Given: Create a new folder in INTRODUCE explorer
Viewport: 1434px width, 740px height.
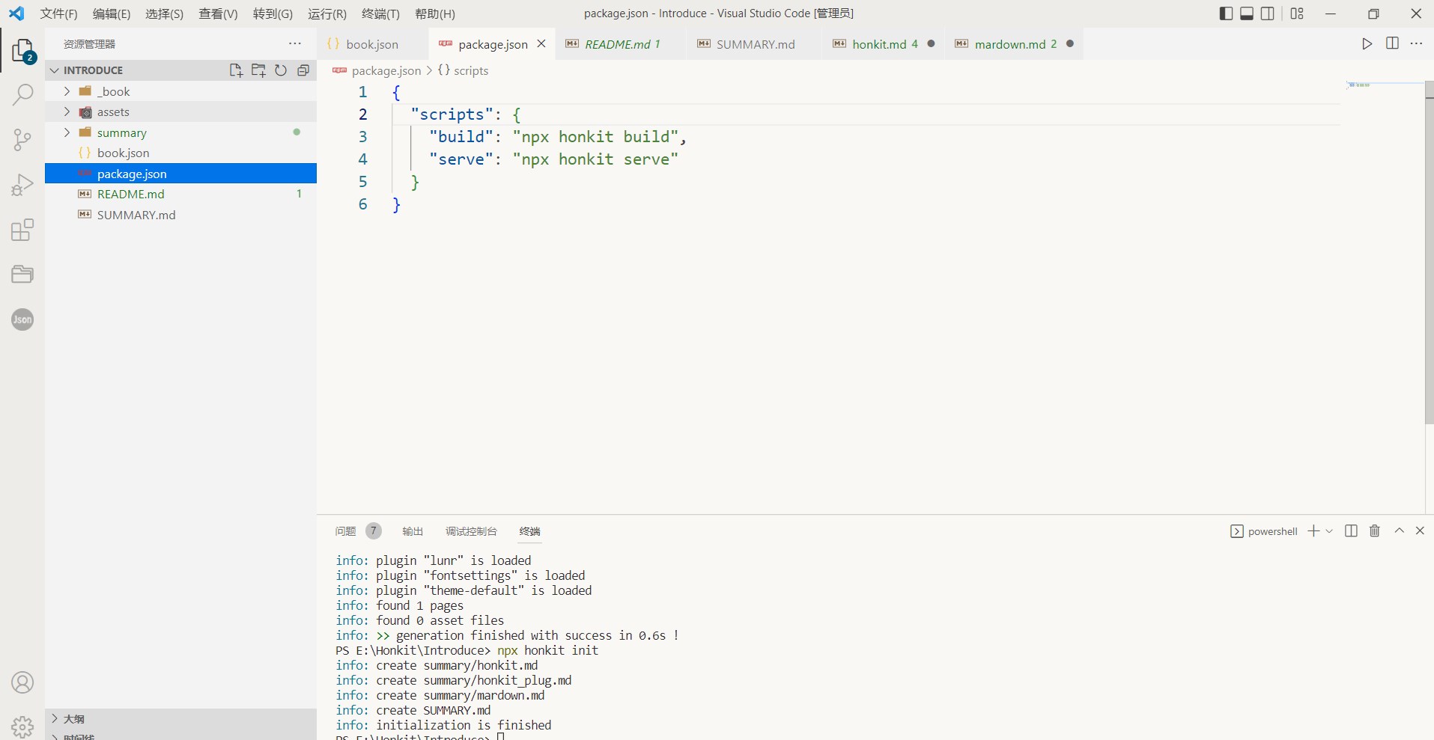Looking at the screenshot, I should [x=258, y=70].
